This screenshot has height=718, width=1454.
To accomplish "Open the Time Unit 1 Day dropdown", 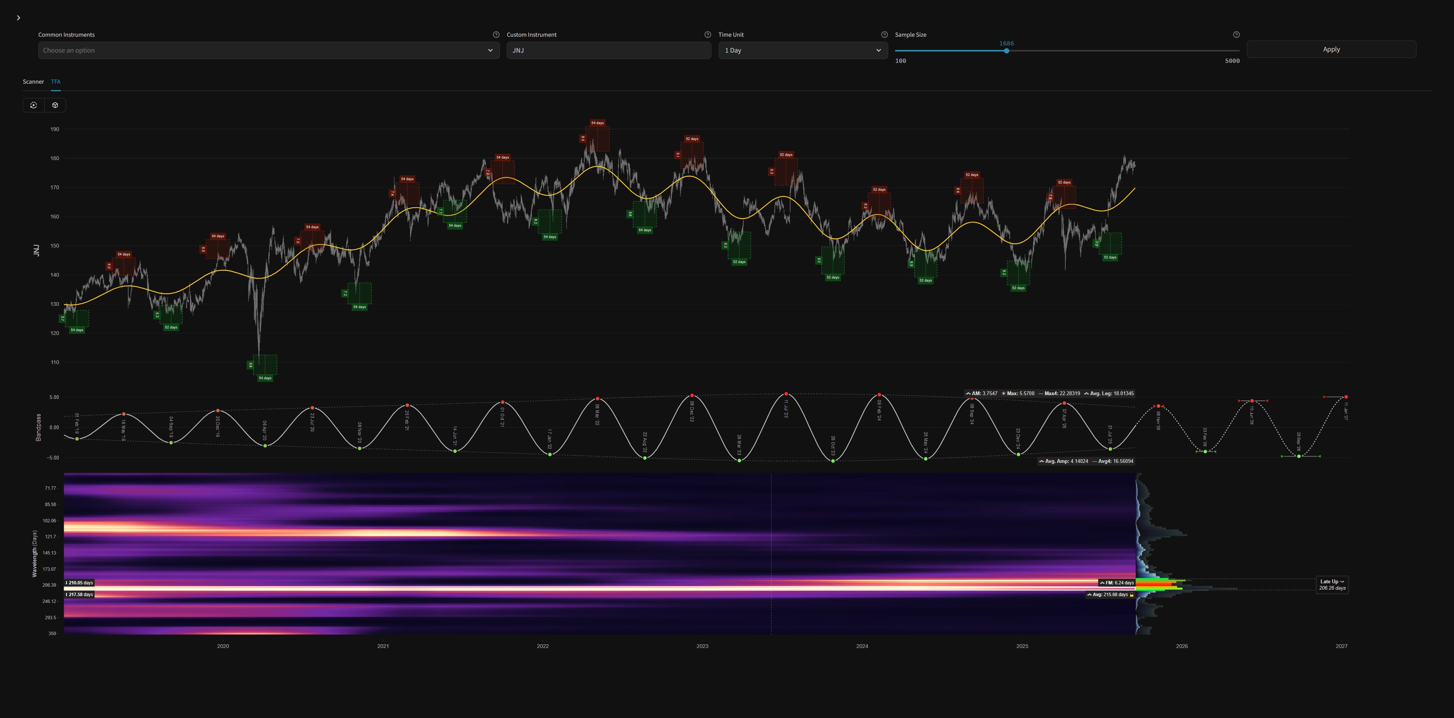I will point(803,50).
